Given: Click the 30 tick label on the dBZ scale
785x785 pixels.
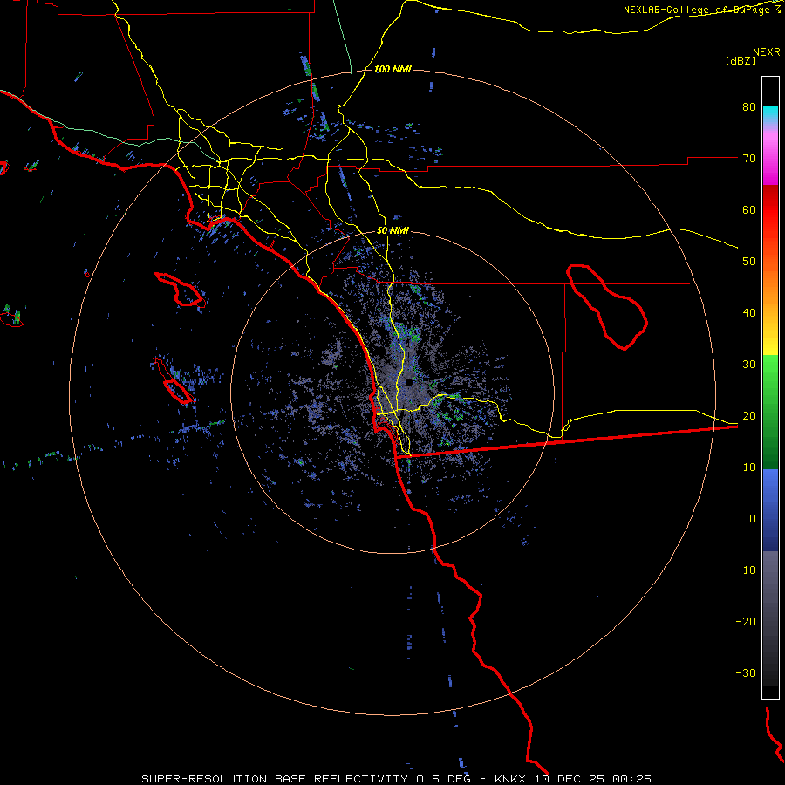Looking at the screenshot, I should [749, 364].
